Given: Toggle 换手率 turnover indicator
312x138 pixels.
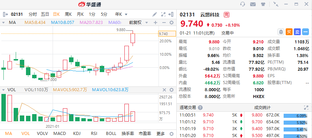Looking at the screenshot, I should coord(127,134).
